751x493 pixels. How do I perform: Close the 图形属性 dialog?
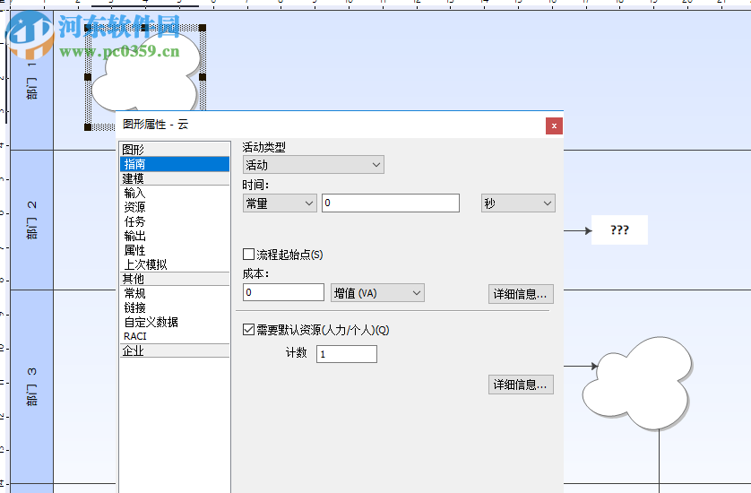pos(554,126)
